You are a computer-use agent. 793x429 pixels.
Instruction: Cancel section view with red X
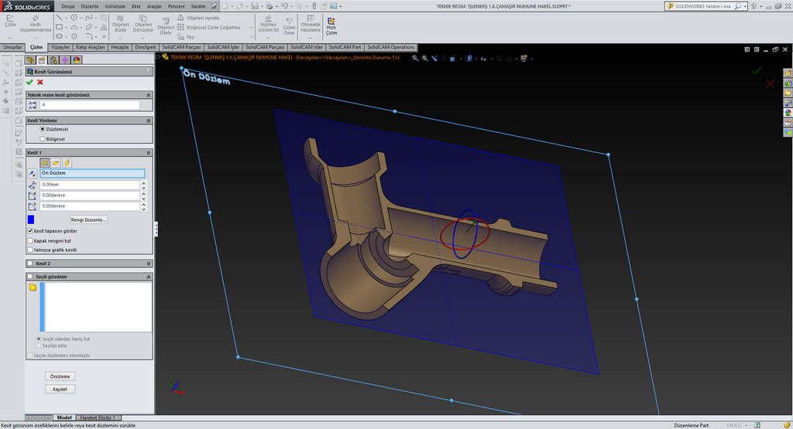pos(39,82)
